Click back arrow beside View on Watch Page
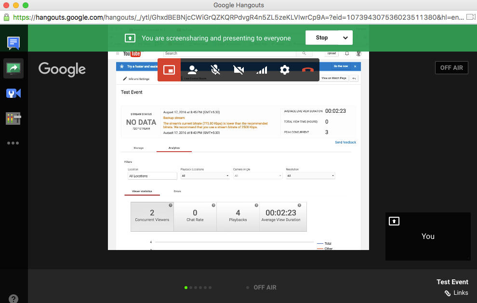The height and width of the screenshot is (303, 477). click(x=354, y=79)
